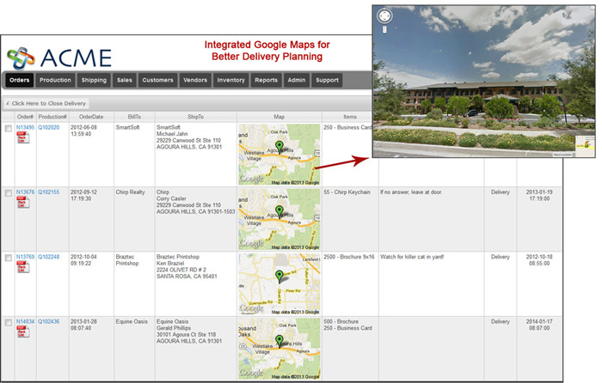Click the Map column header
The image size is (602, 383).
pyautogui.click(x=279, y=117)
